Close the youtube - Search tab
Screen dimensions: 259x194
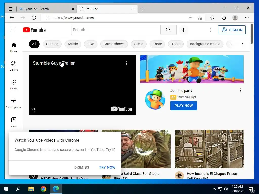pyautogui.click(x=73, y=9)
